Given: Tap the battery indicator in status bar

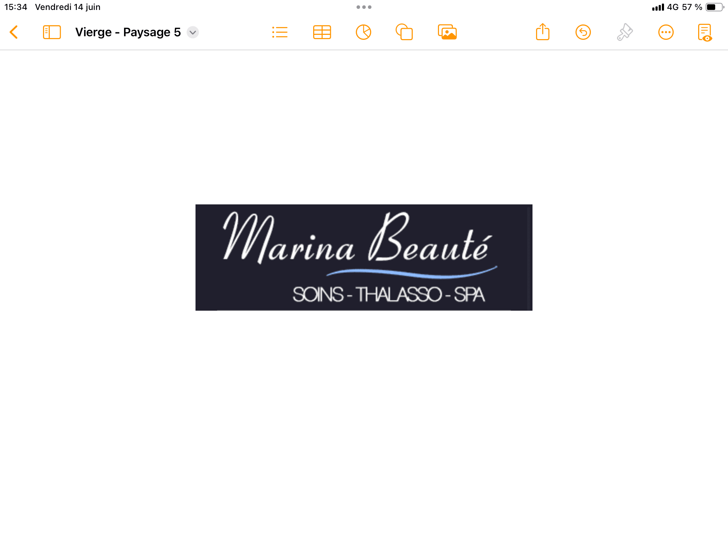Looking at the screenshot, I should click(x=714, y=7).
